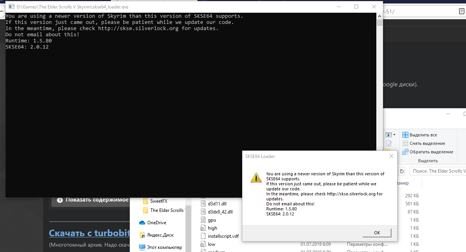Open the Explorer view layout dropdown arrow
Viewport: 466px width, 252px height.
coord(394,135)
